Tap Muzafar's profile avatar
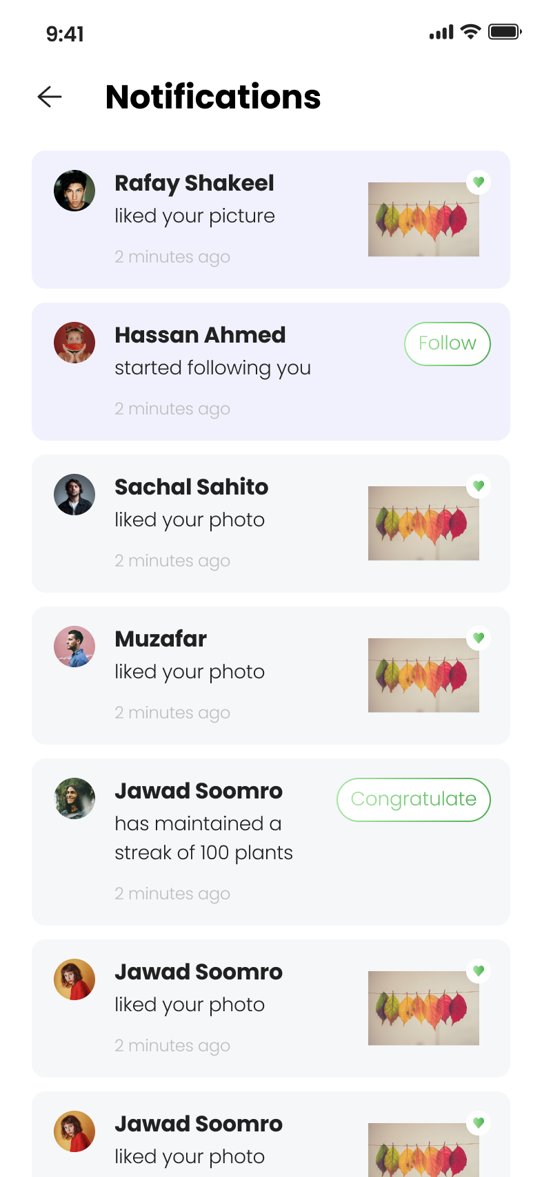 click(74, 647)
